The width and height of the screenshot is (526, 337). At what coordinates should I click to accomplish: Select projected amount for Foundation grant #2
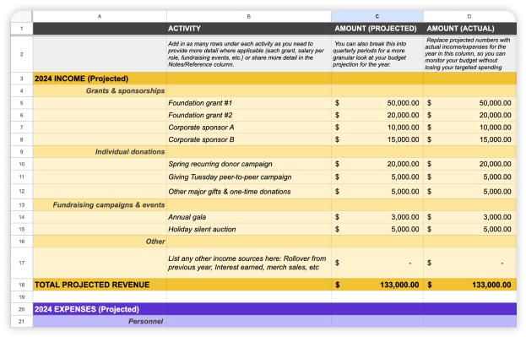coord(377,115)
